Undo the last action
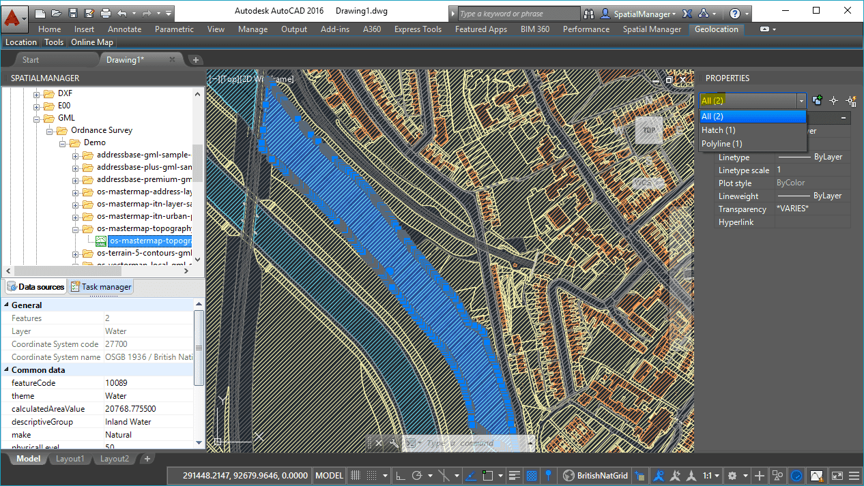Image resolution: width=864 pixels, height=486 pixels. (121, 13)
